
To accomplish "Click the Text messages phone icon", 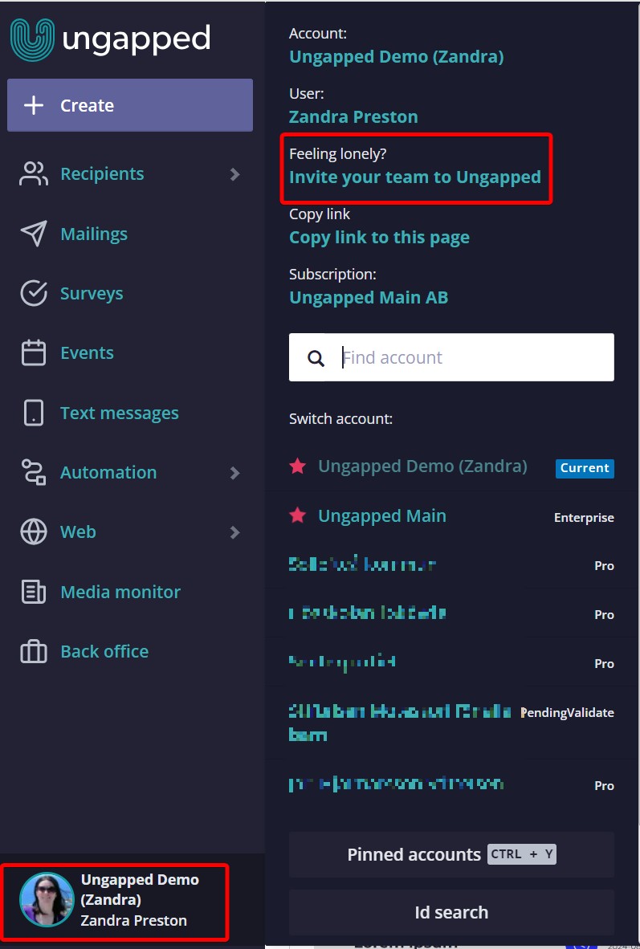I will click(x=33, y=413).
